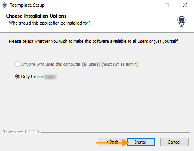The height and width of the screenshot is (151, 194).
Task: Minimize the Teamplace Setup window
Action: (149, 5)
